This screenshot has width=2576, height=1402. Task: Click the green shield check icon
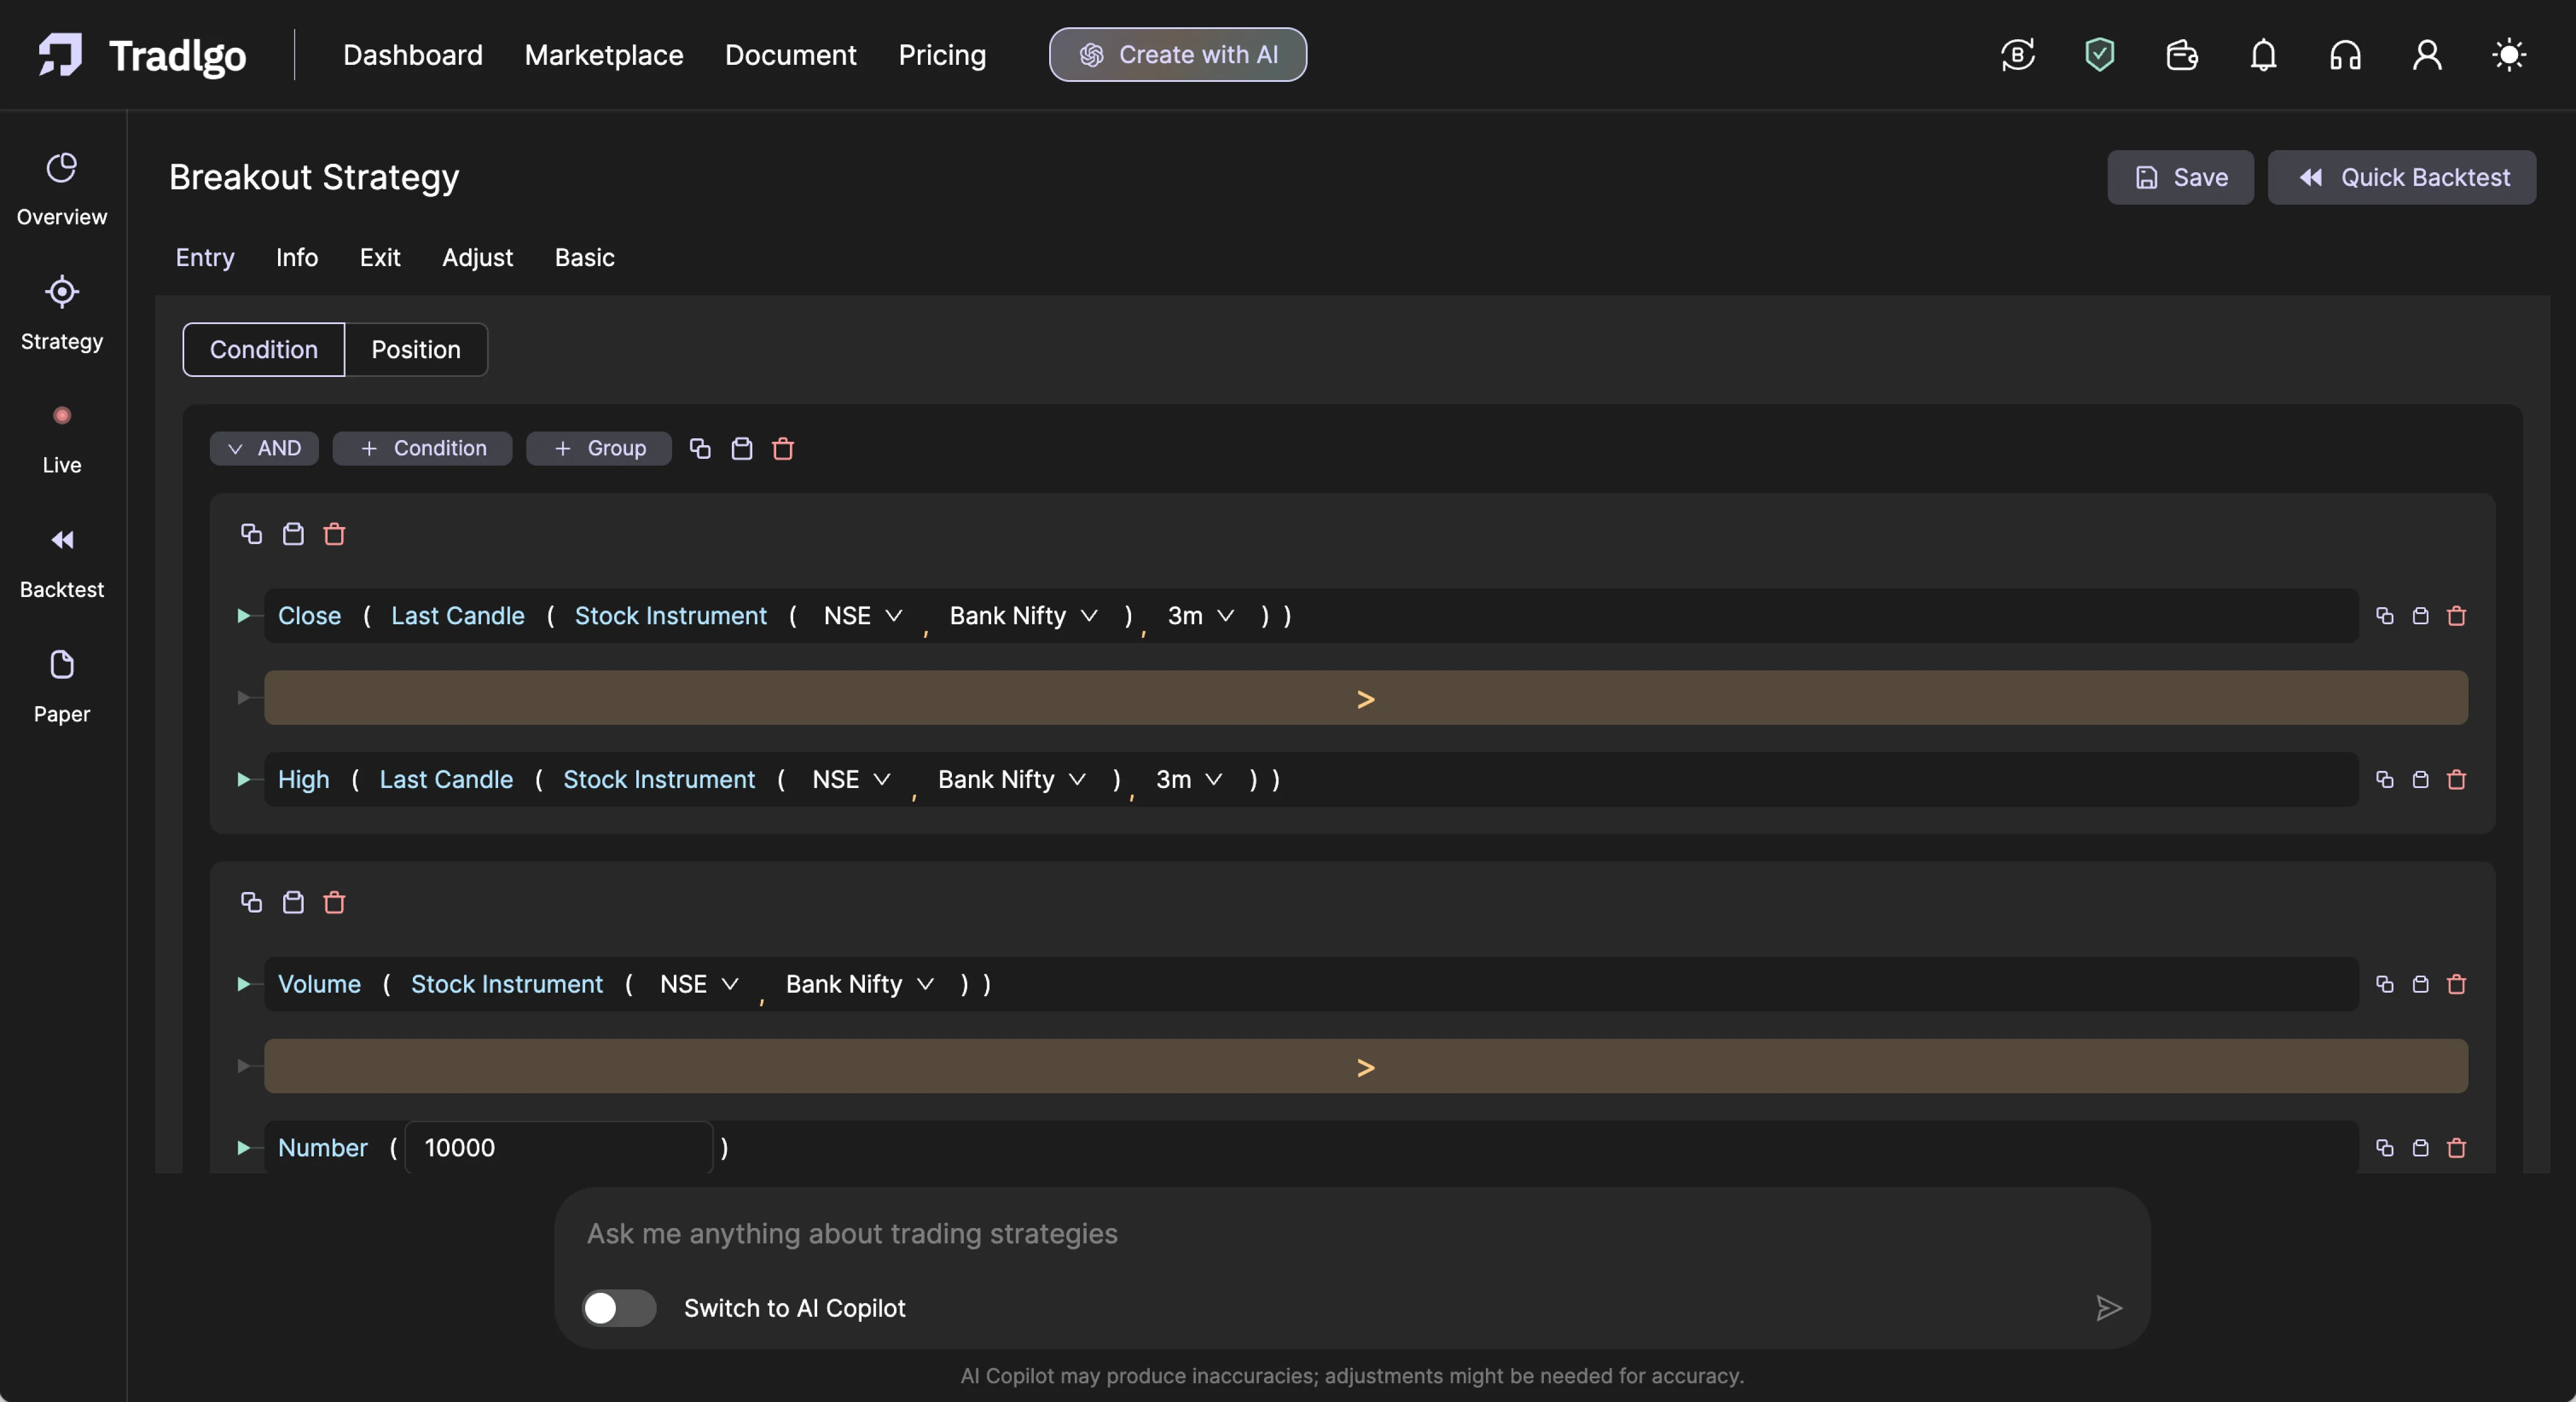pos(2099,55)
